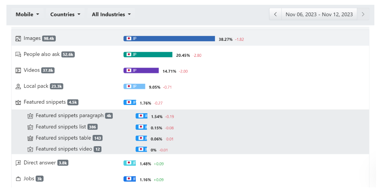Viewport: 383px width, 190px height.
Task: Click the Local pack pin icon
Action: [x=18, y=86]
